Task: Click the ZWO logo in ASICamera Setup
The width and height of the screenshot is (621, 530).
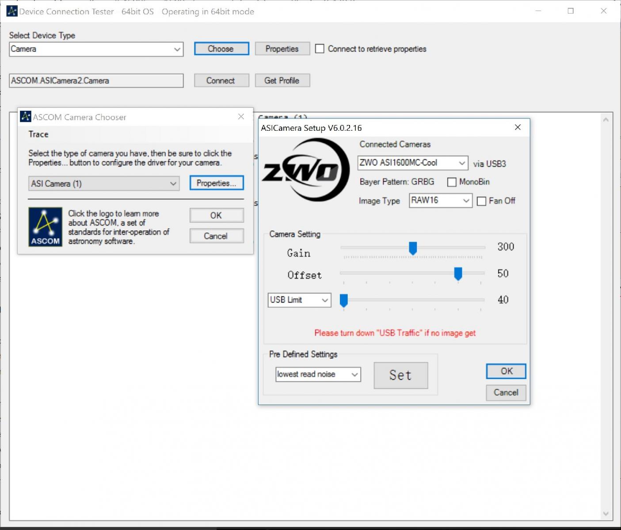Action: [x=306, y=170]
